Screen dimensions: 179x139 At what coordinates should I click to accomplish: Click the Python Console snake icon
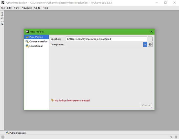[7, 133]
